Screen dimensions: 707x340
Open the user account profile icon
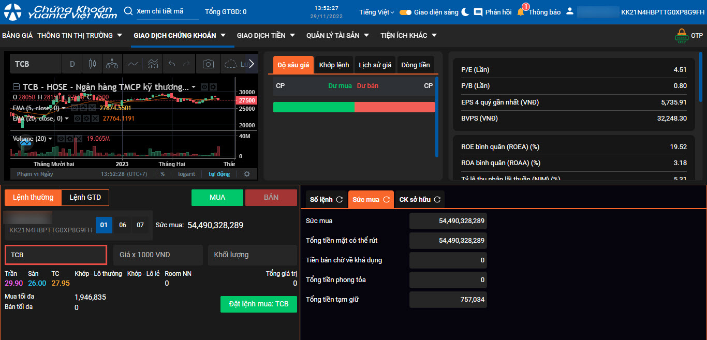point(570,11)
